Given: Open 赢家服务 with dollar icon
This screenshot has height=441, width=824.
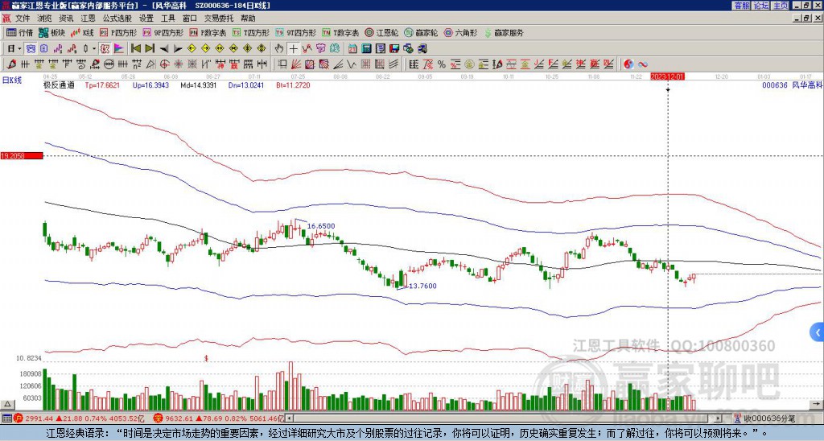Looking at the screenshot, I should click(x=504, y=32).
